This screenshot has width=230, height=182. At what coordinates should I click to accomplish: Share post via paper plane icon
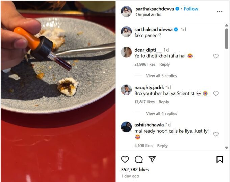tap(152, 159)
